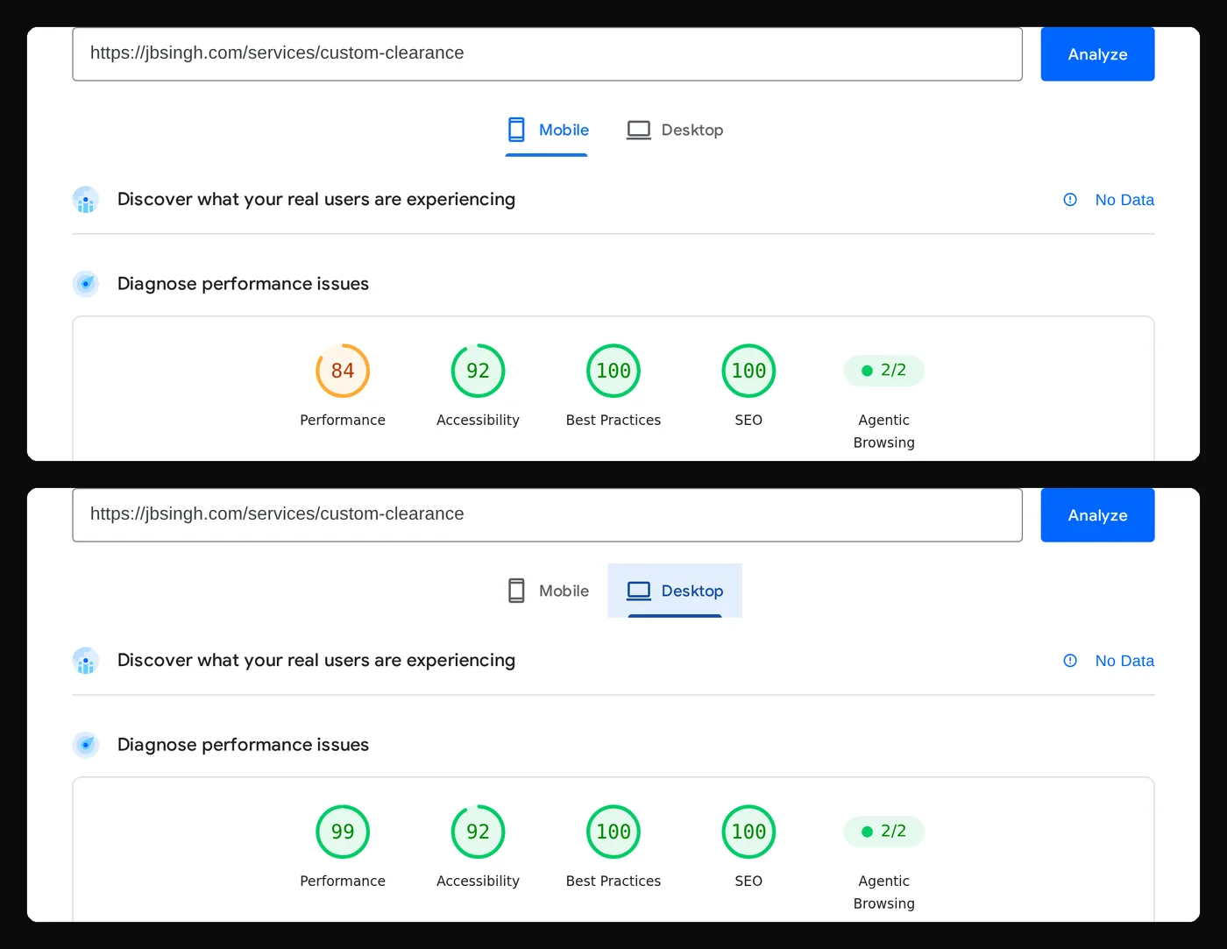
Task: Click the real users icon in the bottom panel
Action: 86,661
